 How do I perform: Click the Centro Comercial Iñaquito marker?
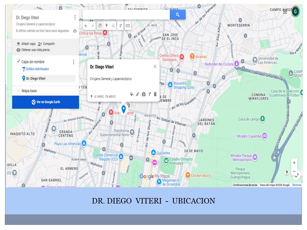(121, 157)
